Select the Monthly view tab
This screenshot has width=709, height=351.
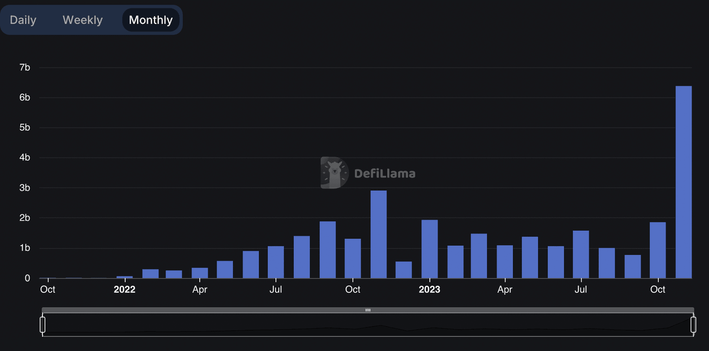(150, 20)
